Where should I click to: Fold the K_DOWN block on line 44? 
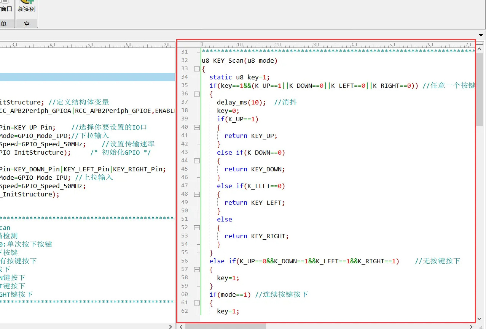tap(197, 161)
